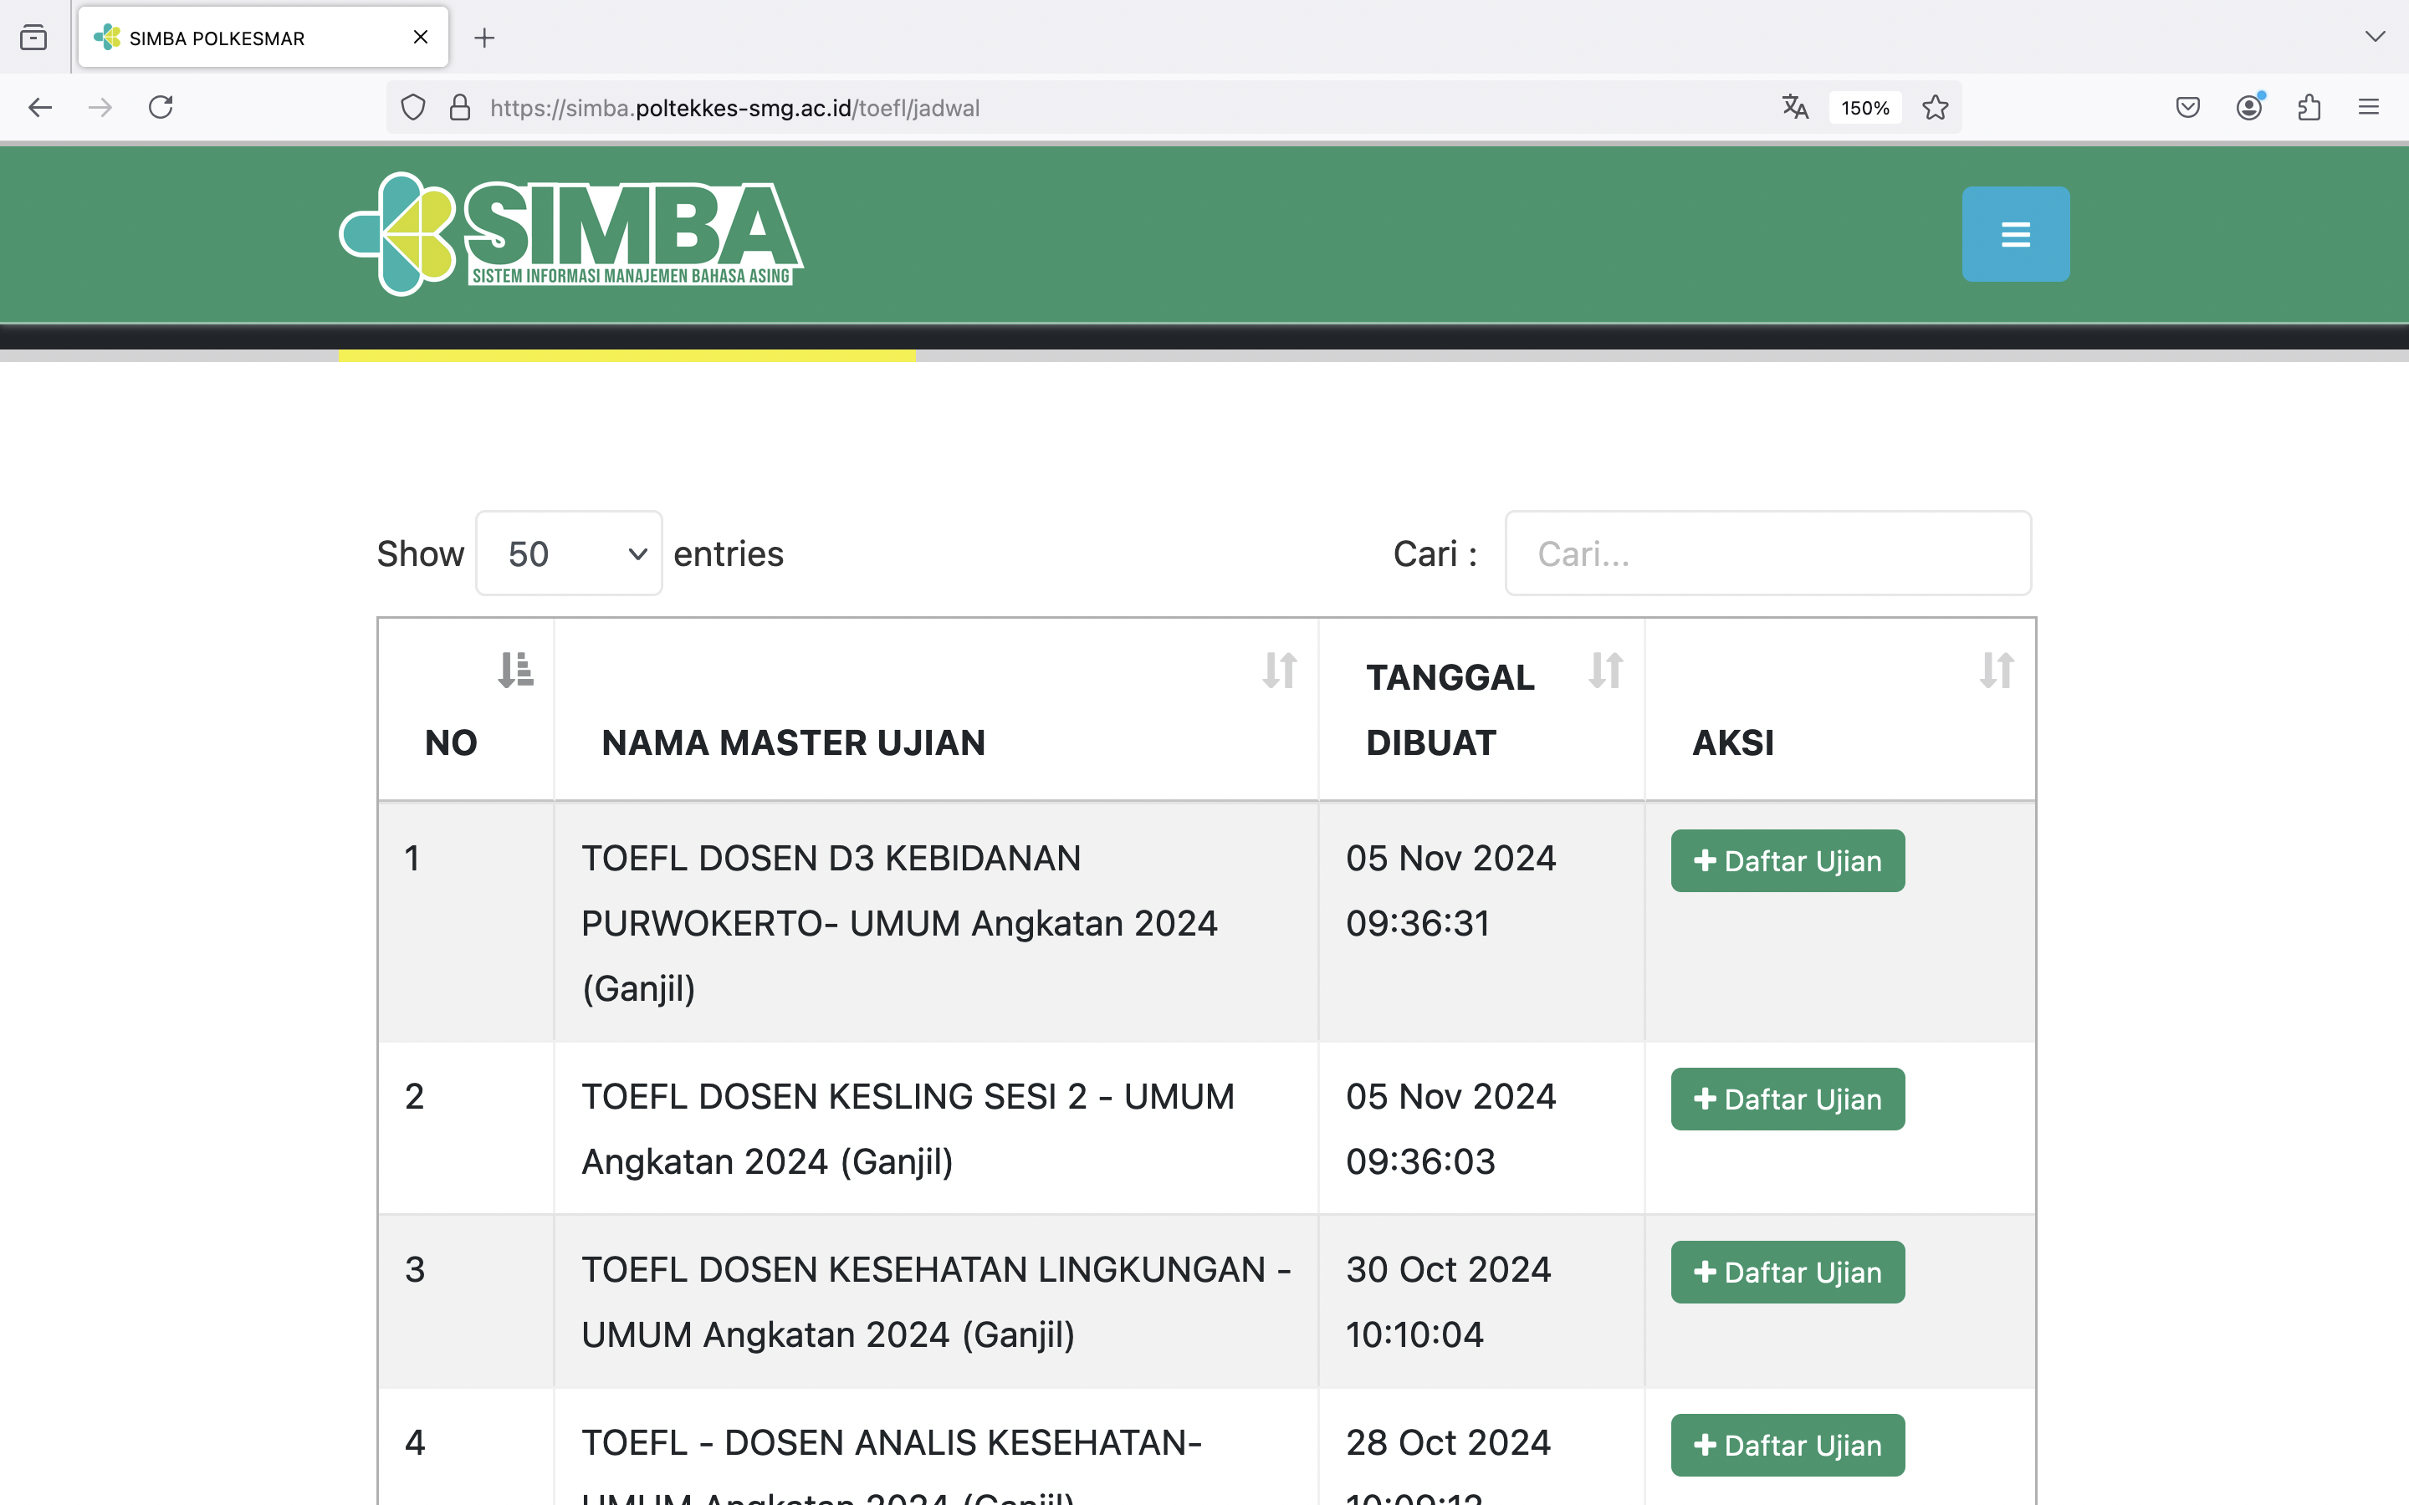Screen dimensions: 2409x1505
Task: Open the extensions puzzle icon
Action: tap(2309, 108)
